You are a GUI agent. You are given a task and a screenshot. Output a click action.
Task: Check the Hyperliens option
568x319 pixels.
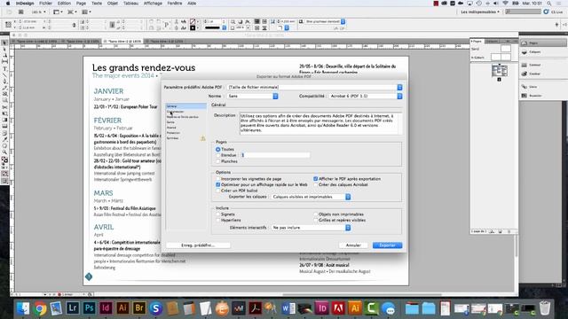[218, 220]
